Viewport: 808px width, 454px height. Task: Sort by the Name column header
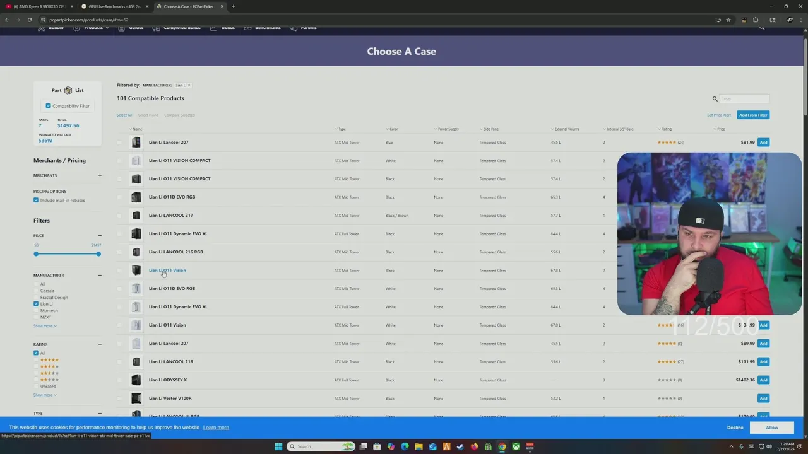(137, 129)
